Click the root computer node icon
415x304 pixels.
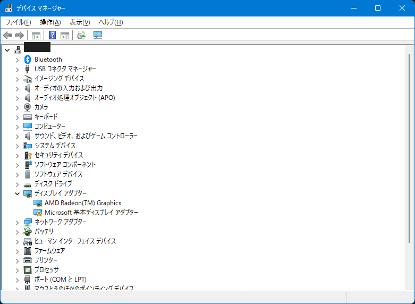click(x=18, y=49)
